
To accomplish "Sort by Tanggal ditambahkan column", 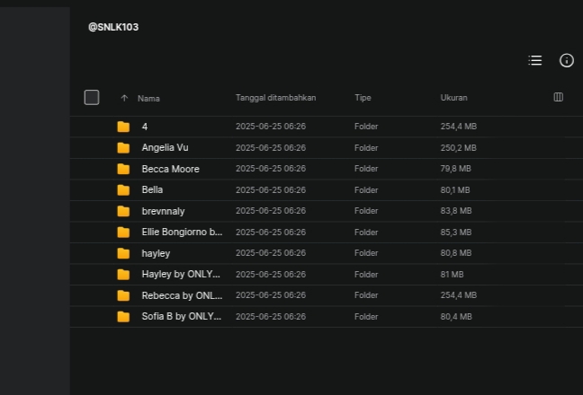I will tap(275, 98).
